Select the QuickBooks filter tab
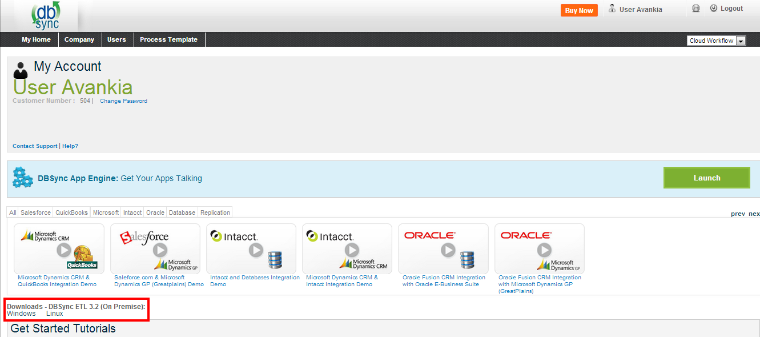 71,212
